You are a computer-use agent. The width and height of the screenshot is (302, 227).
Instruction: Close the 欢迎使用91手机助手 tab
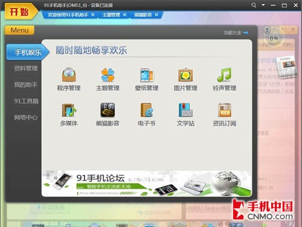click(x=93, y=15)
